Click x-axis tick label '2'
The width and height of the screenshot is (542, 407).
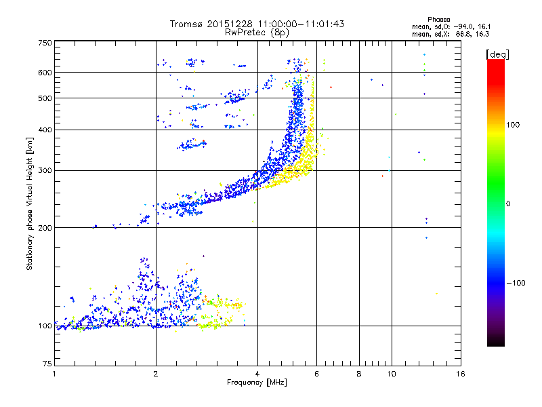156,374
